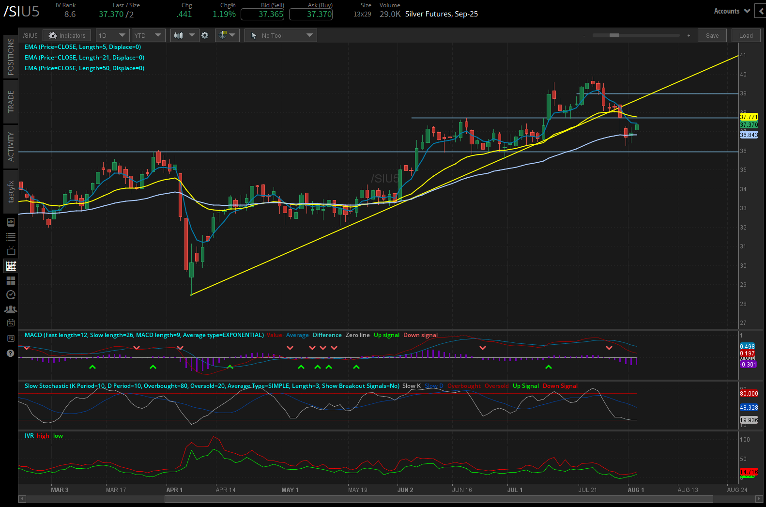Click the stochastic Overbought legend label
Image resolution: width=766 pixels, height=507 pixels.
464,386
